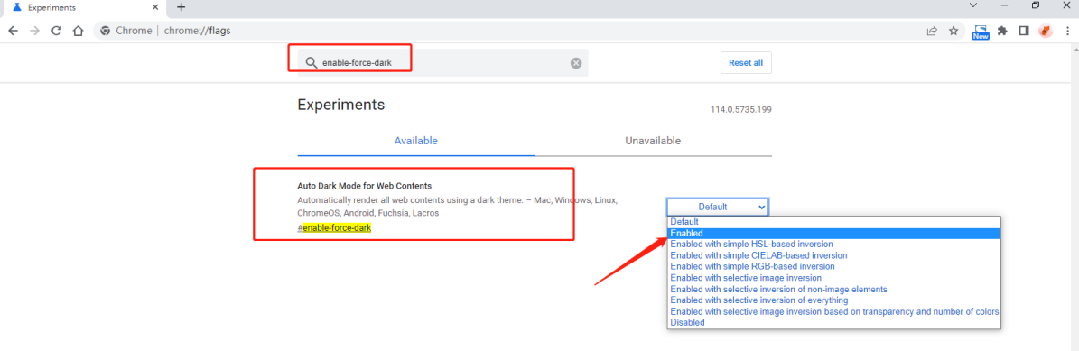Choose inversion based on transparency and colors
This screenshot has height=351, width=1079.
[834, 312]
